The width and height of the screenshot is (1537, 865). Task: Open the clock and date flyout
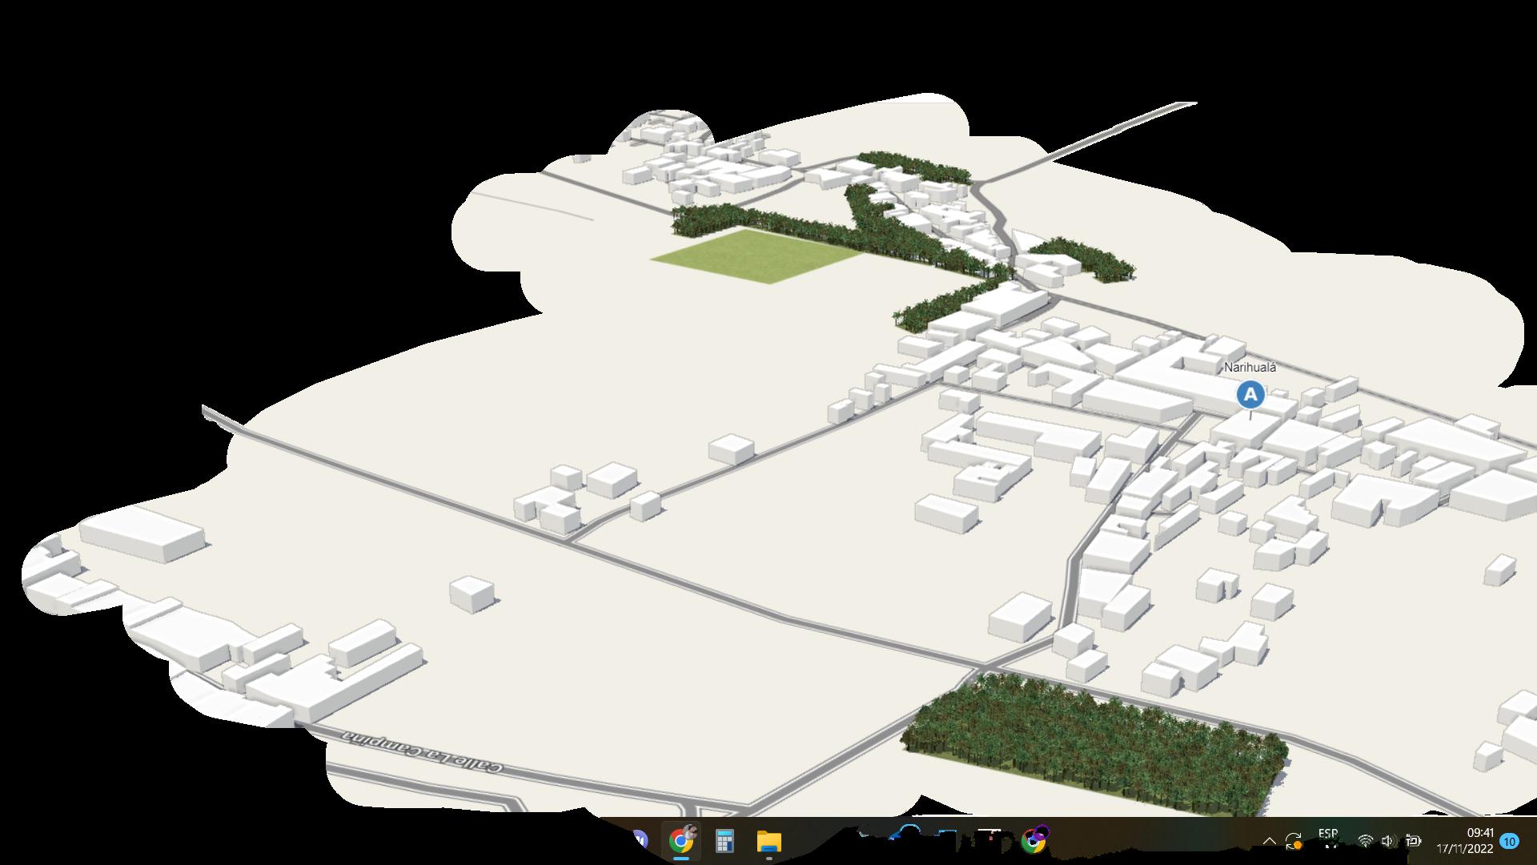1465,841
